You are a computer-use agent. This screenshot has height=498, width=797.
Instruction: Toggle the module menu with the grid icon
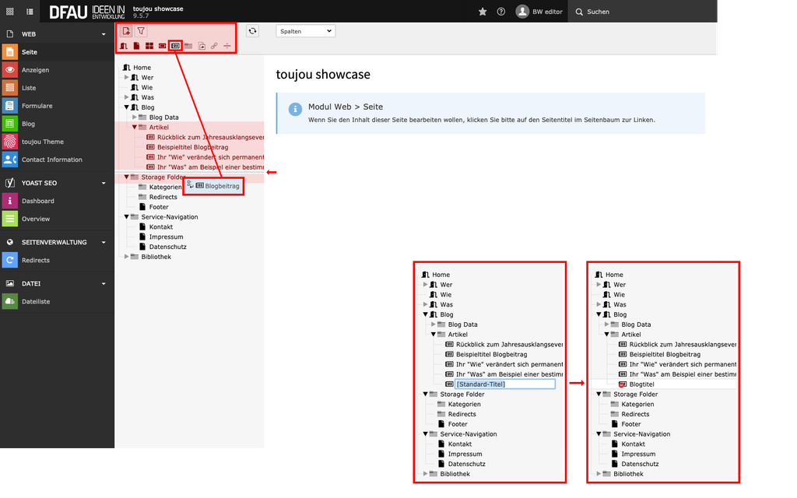(x=9, y=12)
